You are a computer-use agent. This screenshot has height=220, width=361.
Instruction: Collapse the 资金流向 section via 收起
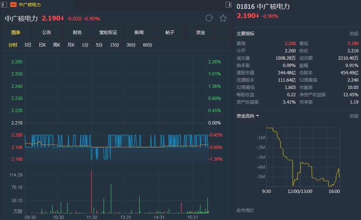click(x=354, y=116)
